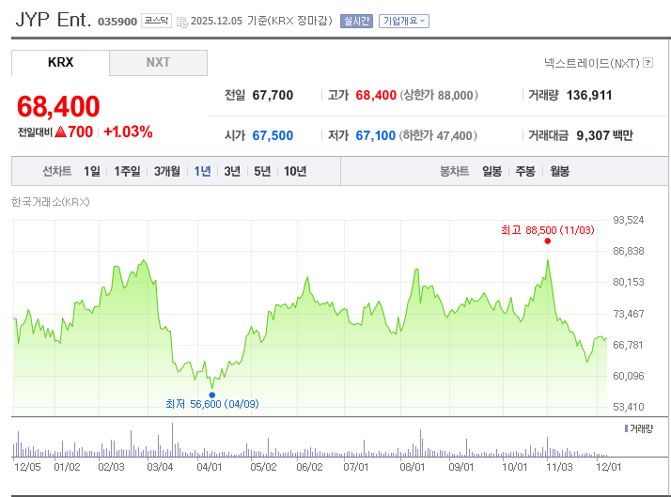Show the 1일 line chart
This screenshot has height=497, width=671.
click(x=91, y=171)
